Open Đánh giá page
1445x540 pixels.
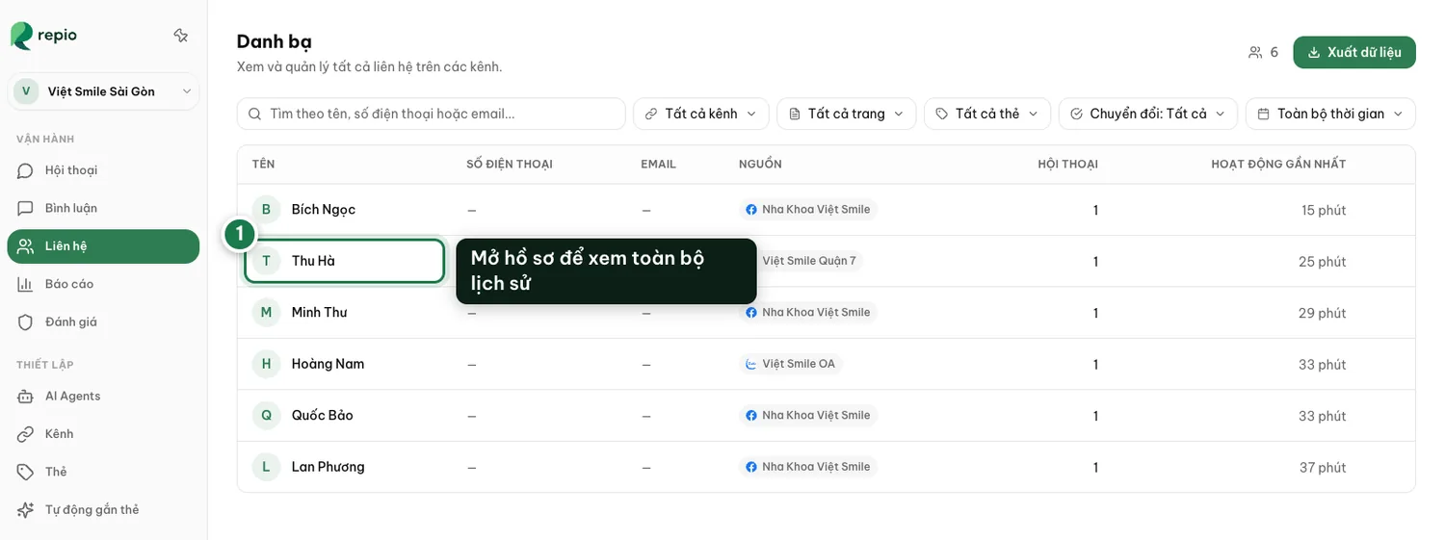point(103,321)
